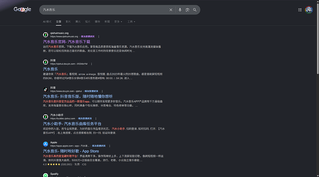
Task: Click the Spotify result favicon
Action: (x=46, y=175)
